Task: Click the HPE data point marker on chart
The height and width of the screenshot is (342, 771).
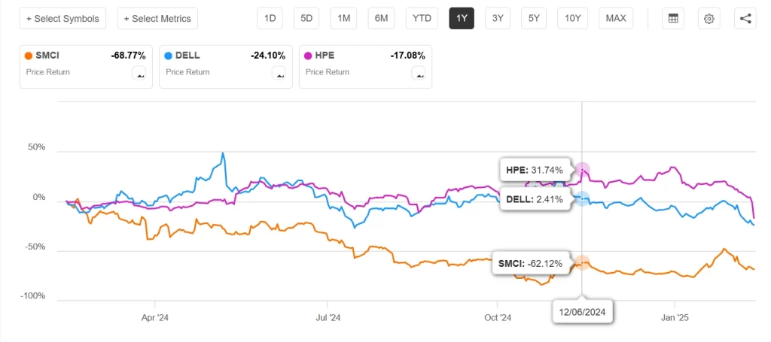Action: 582,170
